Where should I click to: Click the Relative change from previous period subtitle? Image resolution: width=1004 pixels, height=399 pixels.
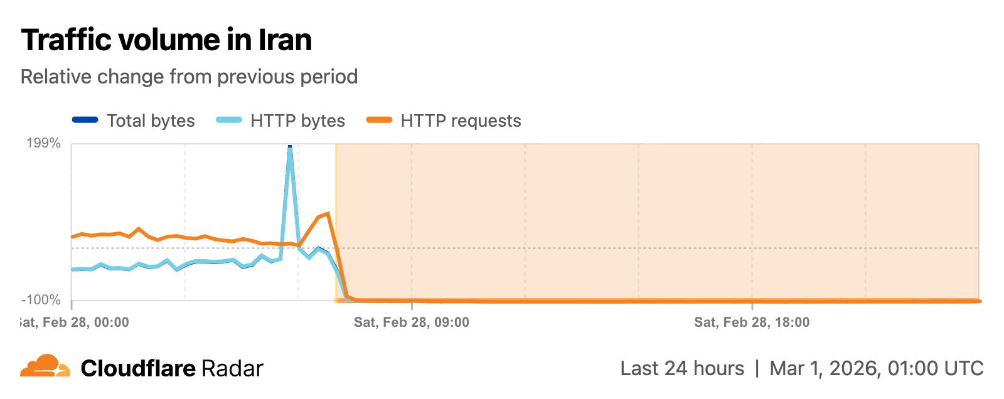(x=189, y=77)
